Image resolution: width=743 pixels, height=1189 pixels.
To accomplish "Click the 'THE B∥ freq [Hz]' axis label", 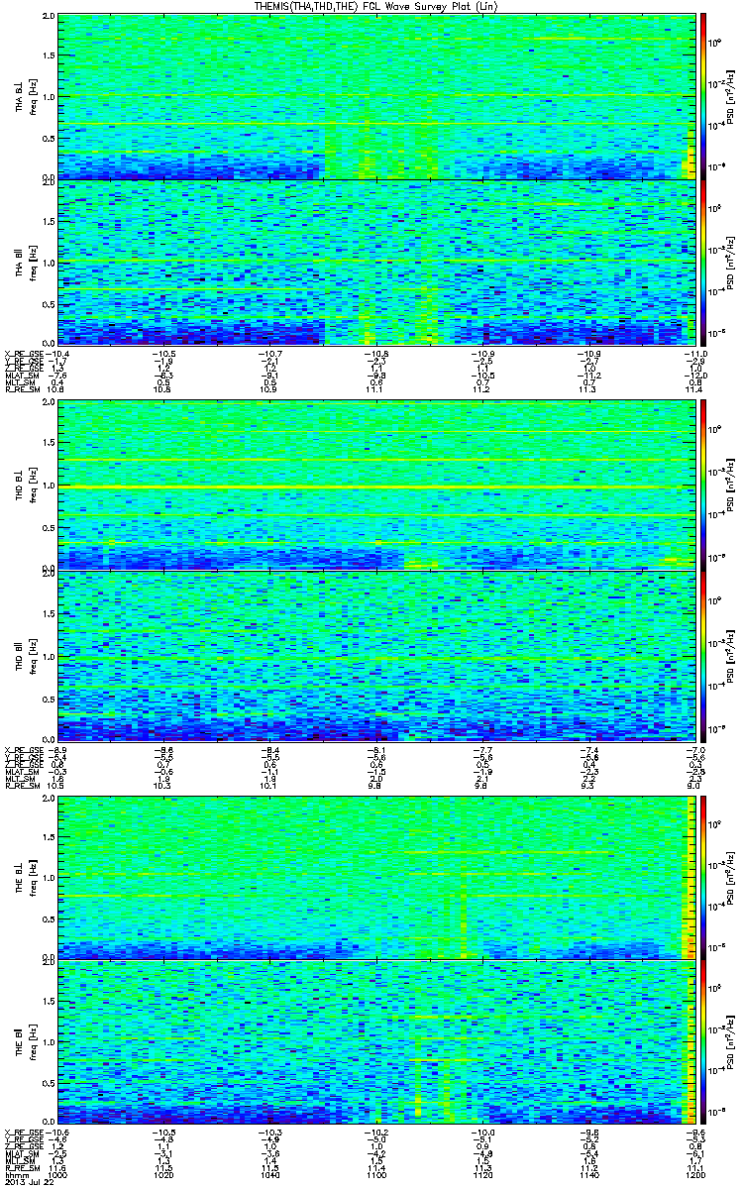I will (25, 1042).
